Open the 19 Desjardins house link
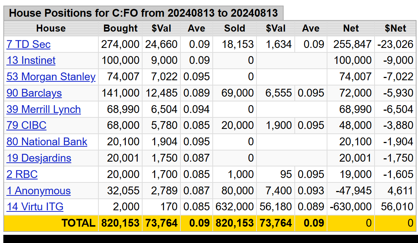Screen dimensions: 418x243 tap(39, 158)
